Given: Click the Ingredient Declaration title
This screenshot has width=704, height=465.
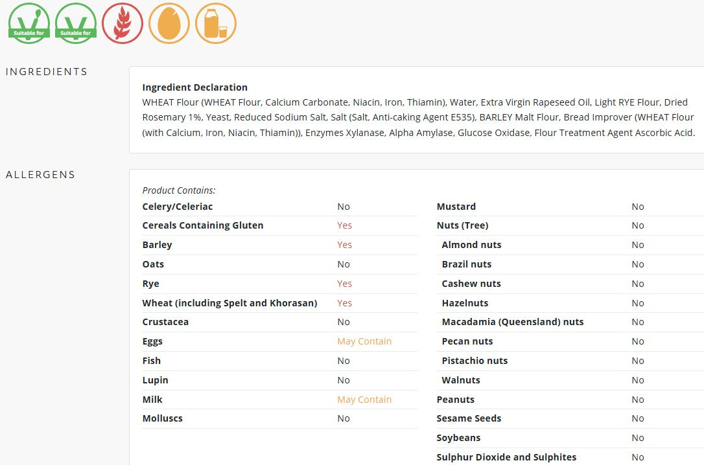Looking at the screenshot, I should (195, 87).
